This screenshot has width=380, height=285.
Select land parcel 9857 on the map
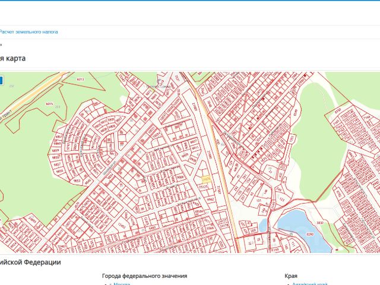click(x=57, y=164)
